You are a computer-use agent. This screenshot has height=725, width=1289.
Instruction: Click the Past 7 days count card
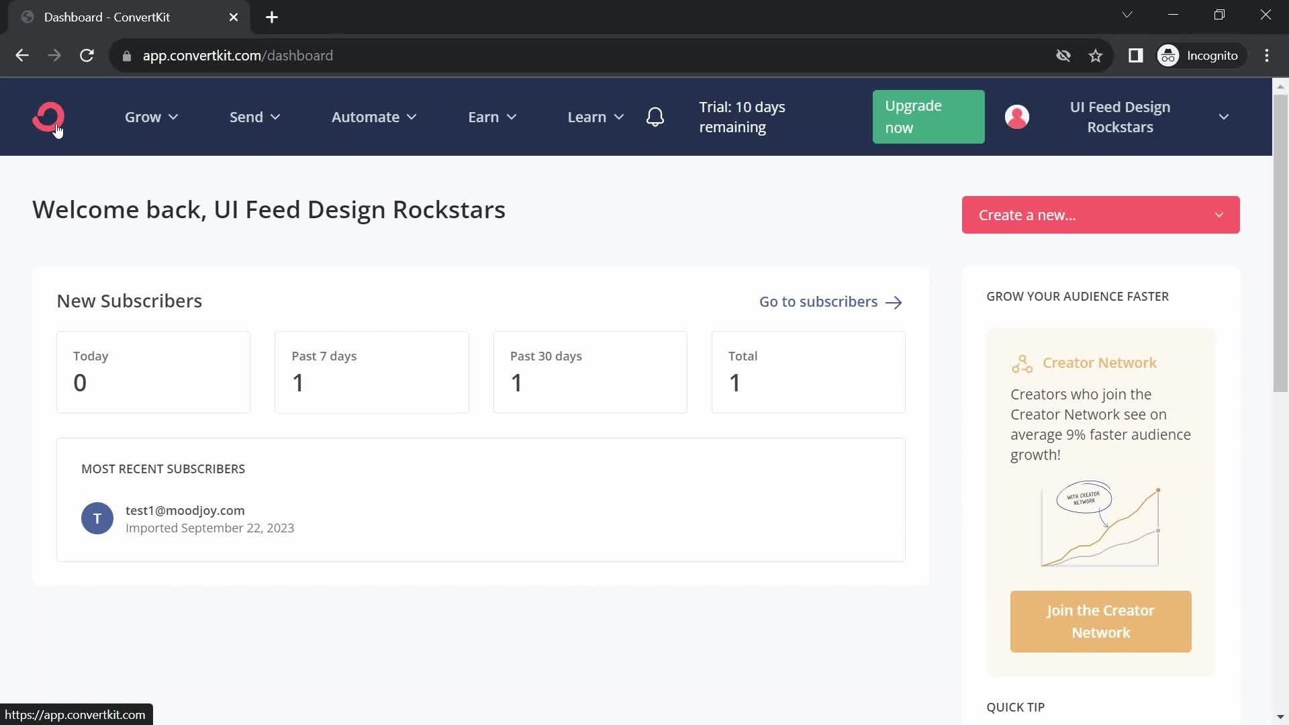(371, 372)
